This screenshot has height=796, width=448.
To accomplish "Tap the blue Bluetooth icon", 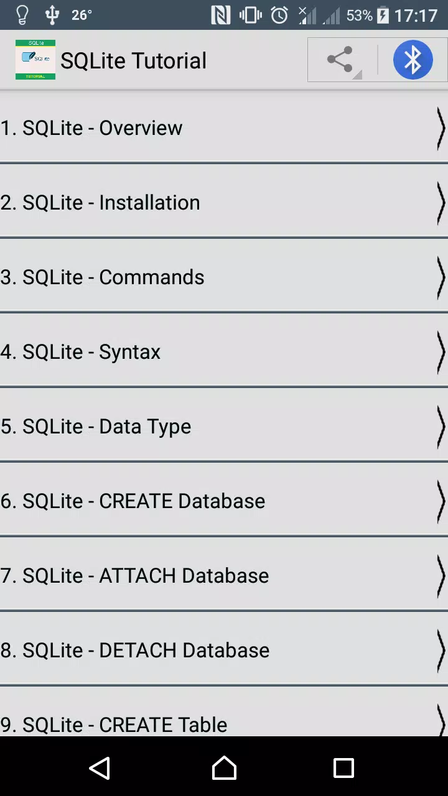I will pos(413,60).
